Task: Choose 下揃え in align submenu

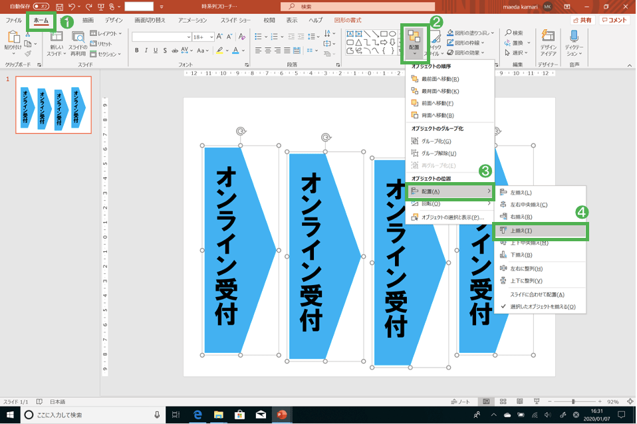Action: tap(541, 255)
